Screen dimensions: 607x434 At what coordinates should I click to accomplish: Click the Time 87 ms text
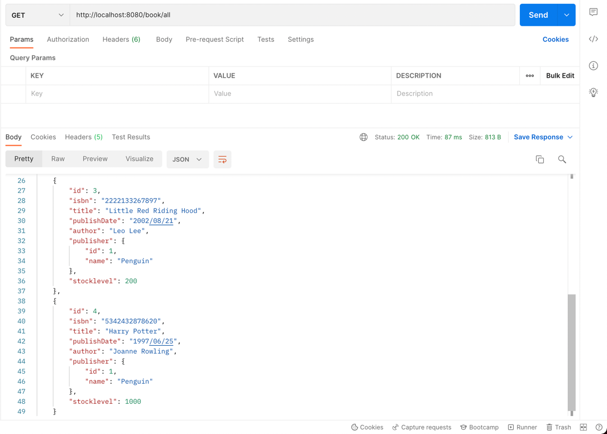444,137
